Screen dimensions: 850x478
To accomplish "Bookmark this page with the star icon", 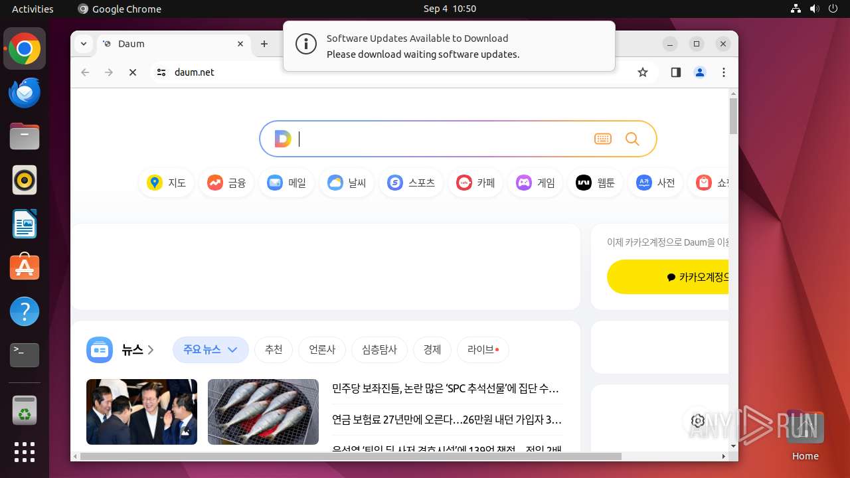I will (x=643, y=72).
